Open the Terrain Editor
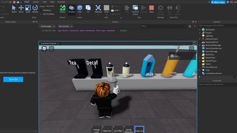The height and width of the screenshot is (133, 237). click(x=63, y=8)
